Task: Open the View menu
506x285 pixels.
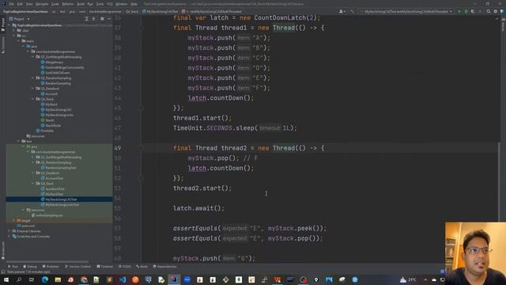Action: 29,4
